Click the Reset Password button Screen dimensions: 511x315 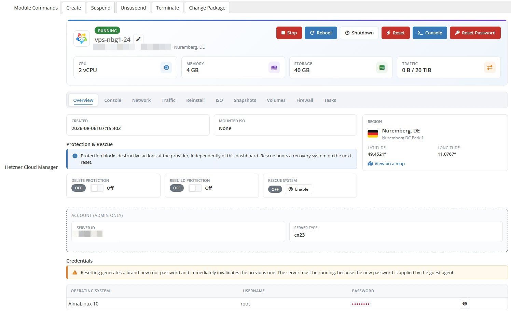[x=475, y=33]
